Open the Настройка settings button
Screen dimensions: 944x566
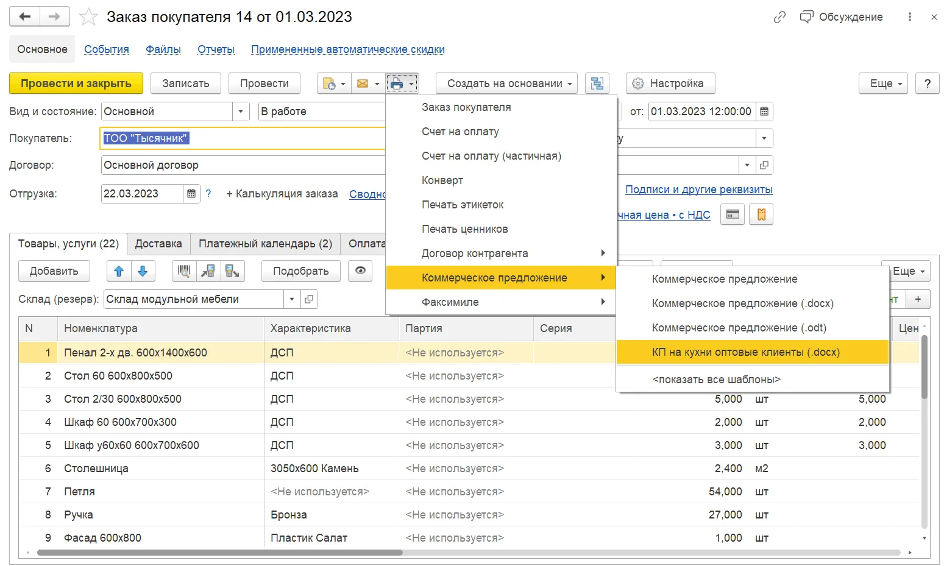coord(670,83)
